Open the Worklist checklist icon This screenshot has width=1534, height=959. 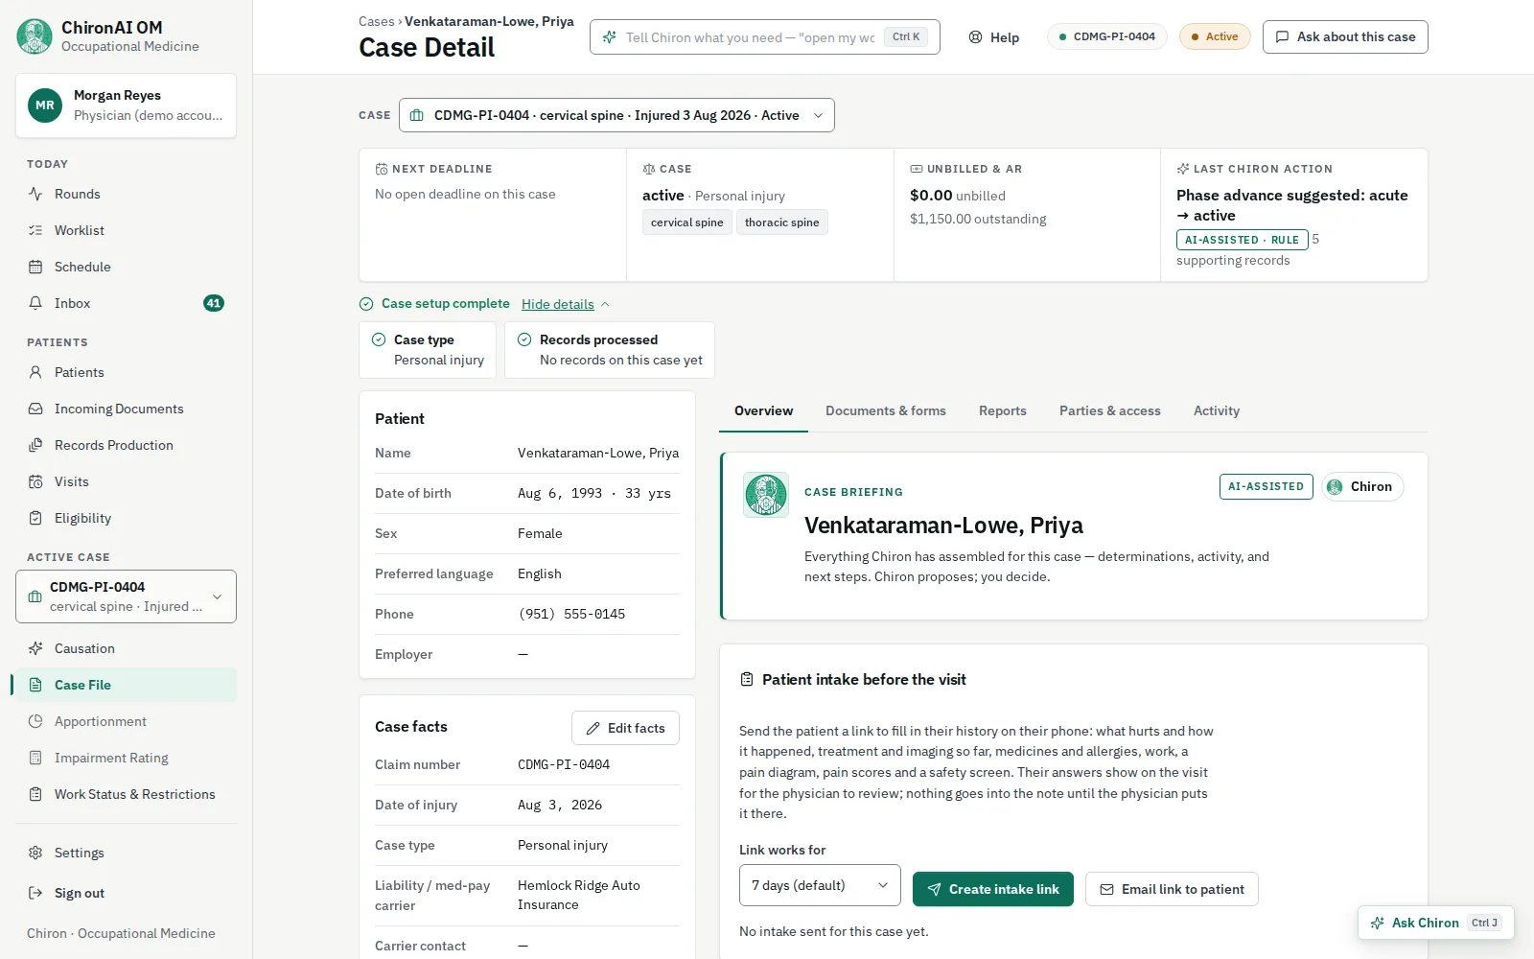[x=35, y=230]
